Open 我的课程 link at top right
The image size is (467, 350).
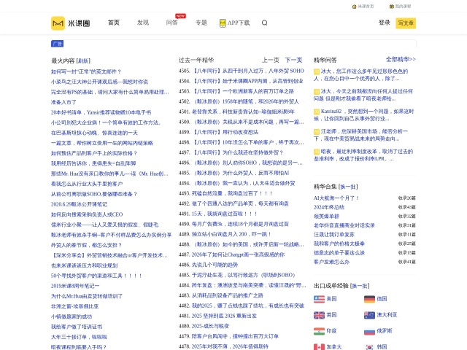point(400,7)
